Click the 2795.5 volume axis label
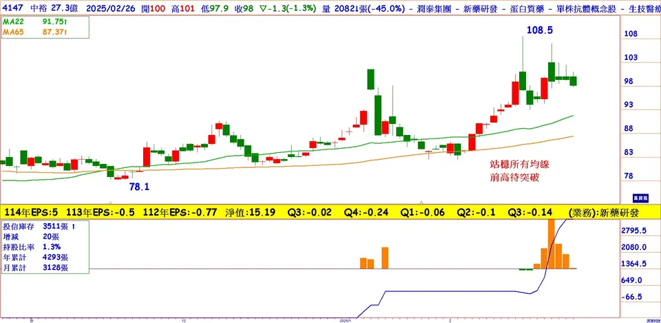661x323 pixels. point(635,230)
